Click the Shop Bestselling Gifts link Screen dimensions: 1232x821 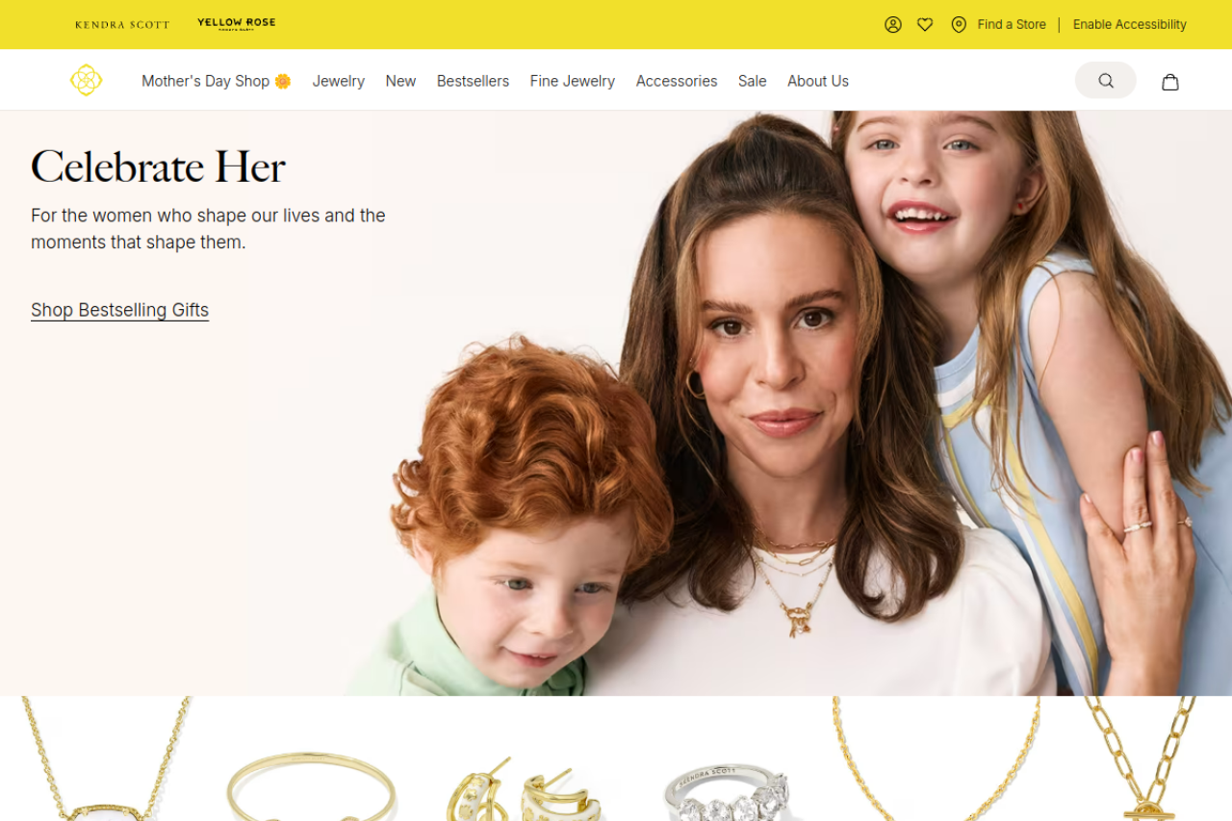tap(119, 310)
